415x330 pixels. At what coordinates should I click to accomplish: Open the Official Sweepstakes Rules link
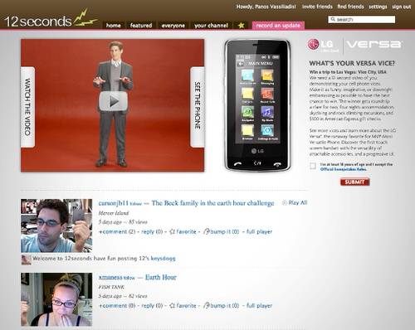coord(344,169)
